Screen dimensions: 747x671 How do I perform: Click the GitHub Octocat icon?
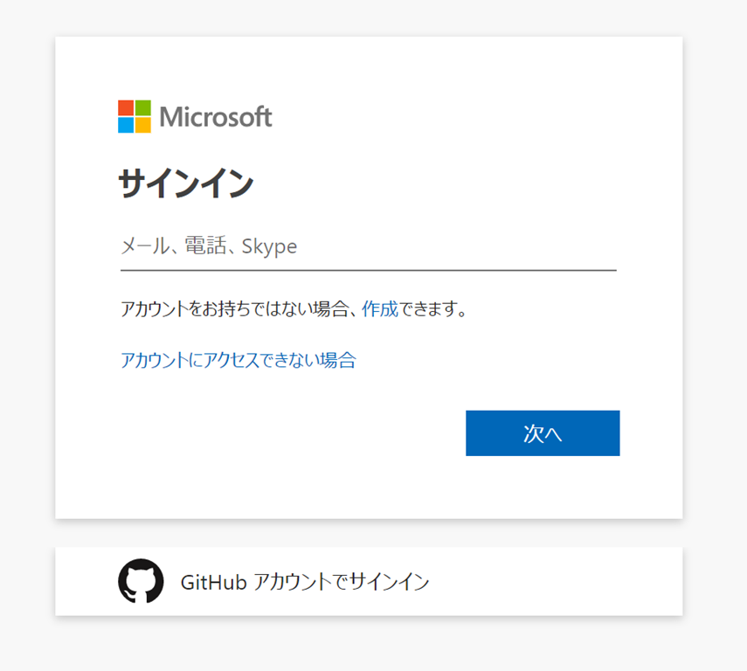141,581
